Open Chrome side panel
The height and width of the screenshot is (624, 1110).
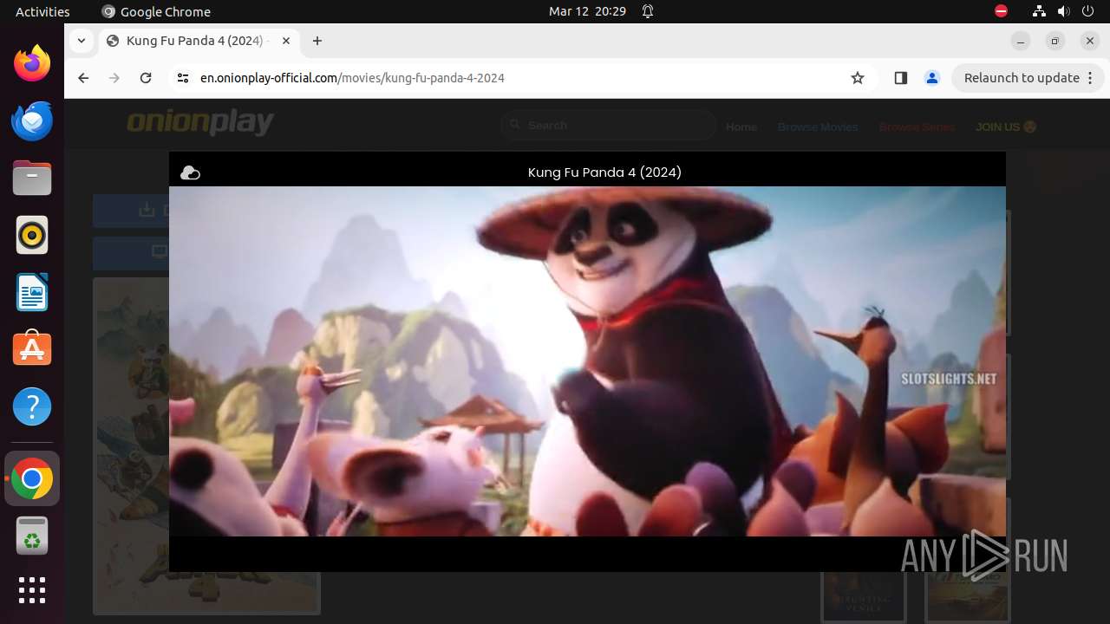[900, 78]
